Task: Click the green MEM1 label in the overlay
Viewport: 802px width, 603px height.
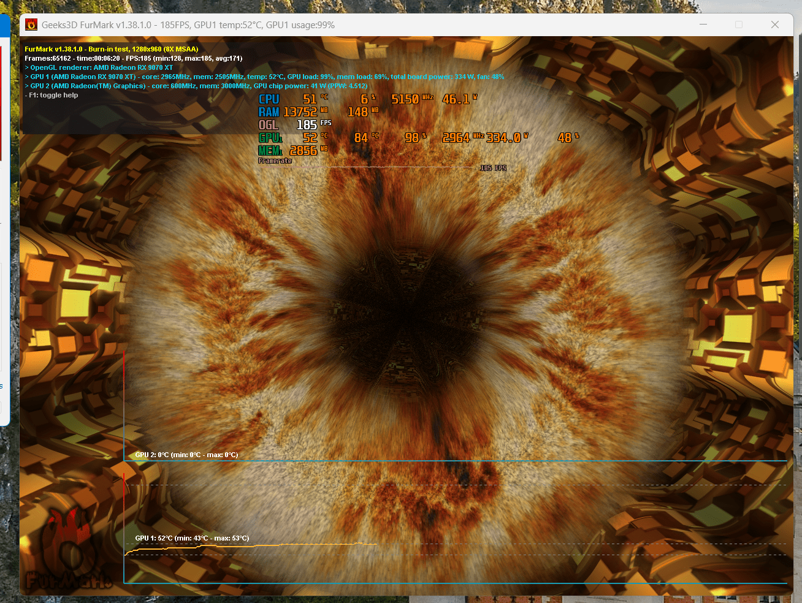Action: pyautogui.click(x=270, y=151)
